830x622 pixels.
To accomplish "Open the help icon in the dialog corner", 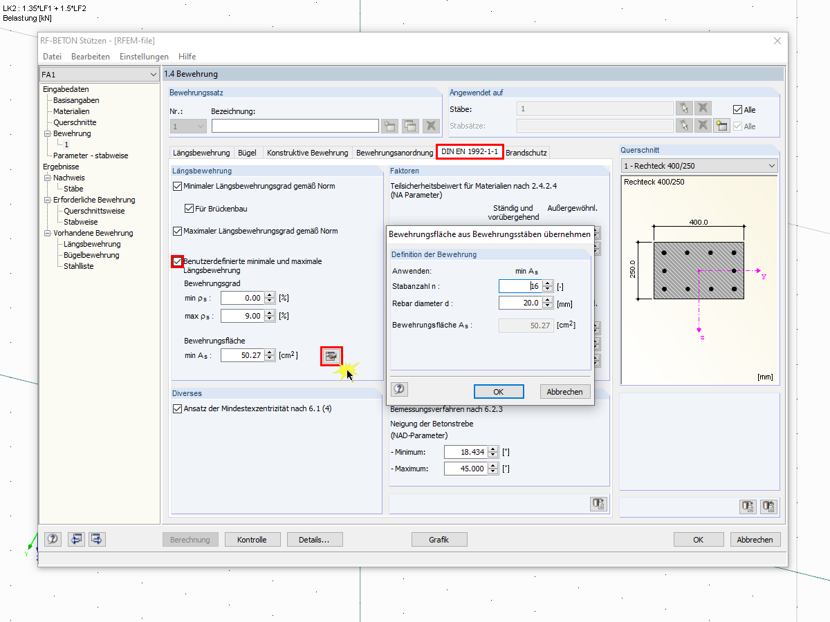I will [53, 539].
